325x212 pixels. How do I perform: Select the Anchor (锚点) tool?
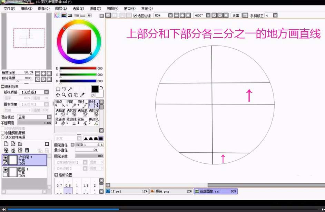59,103
